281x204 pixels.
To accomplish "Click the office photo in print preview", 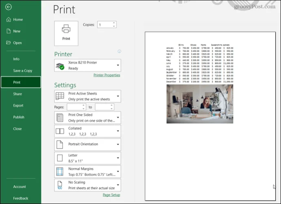I will [200, 104].
